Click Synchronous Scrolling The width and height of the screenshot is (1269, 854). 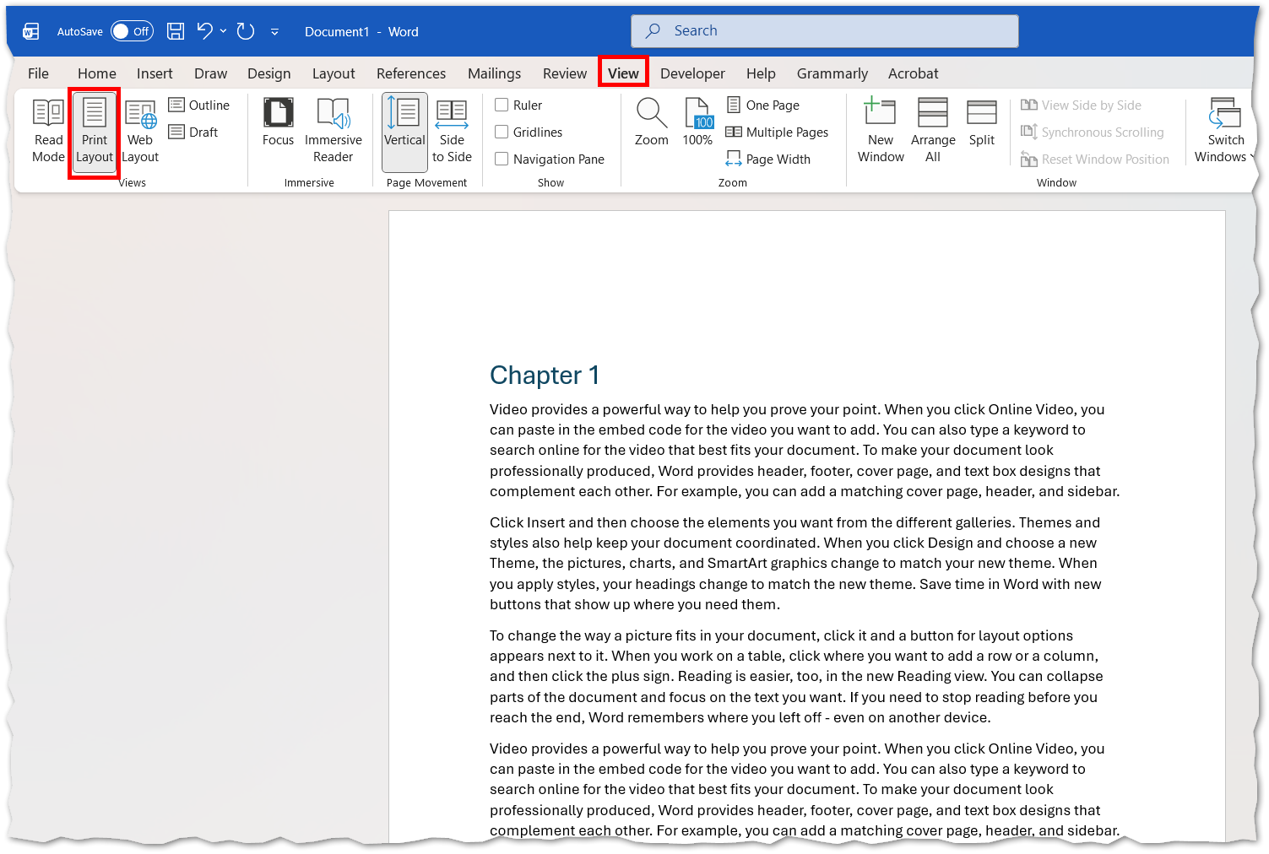[1093, 132]
